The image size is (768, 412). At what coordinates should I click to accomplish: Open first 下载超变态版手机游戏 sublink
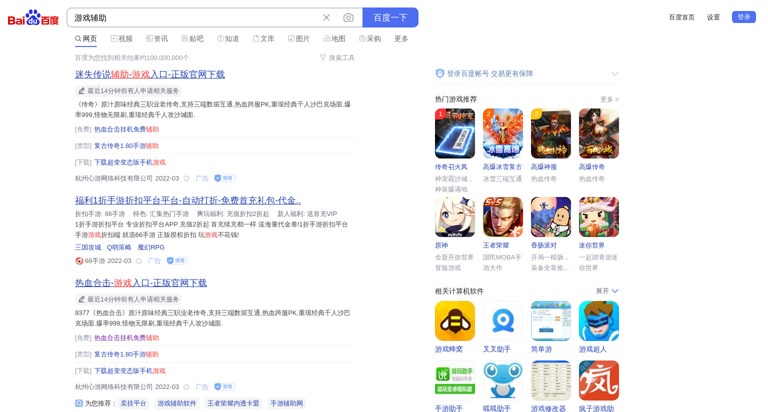click(x=129, y=162)
